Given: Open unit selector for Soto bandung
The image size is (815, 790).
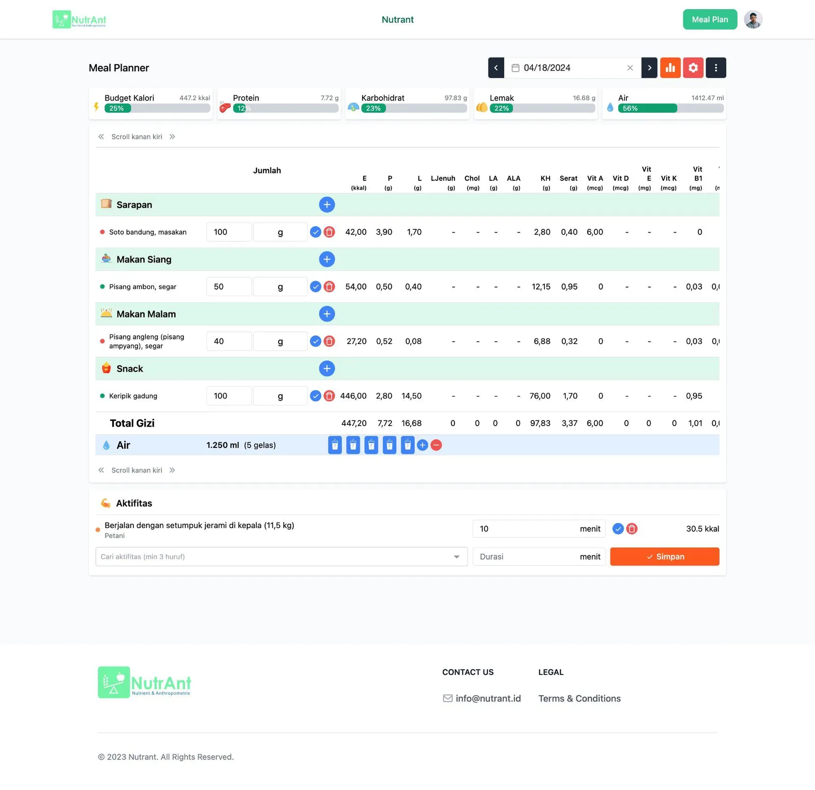Looking at the screenshot, I should click(x=280, y=232).
